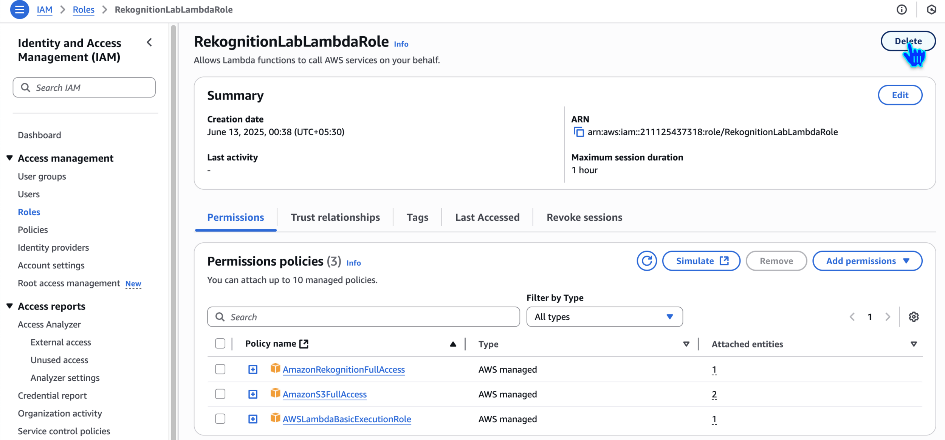
Task: Toggle the select-all policies checkbox
Action: 220,344
